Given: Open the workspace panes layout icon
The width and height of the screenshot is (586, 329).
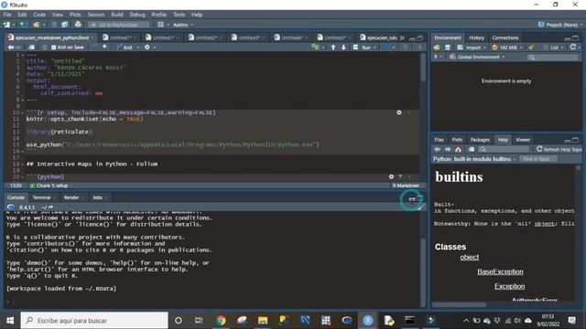Looking at the screenshot, I should coord(161,25).
